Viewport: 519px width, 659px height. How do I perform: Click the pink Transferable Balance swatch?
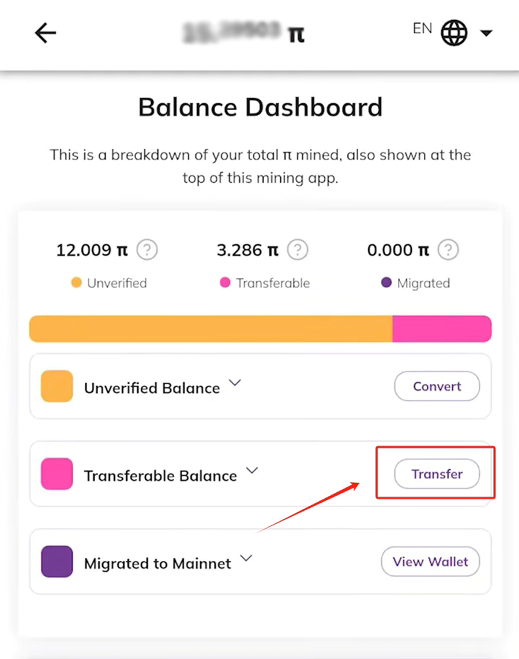57,474
